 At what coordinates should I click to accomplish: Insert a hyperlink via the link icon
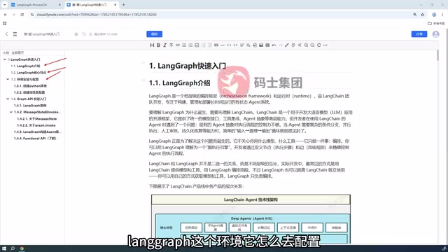pos(178,45)
